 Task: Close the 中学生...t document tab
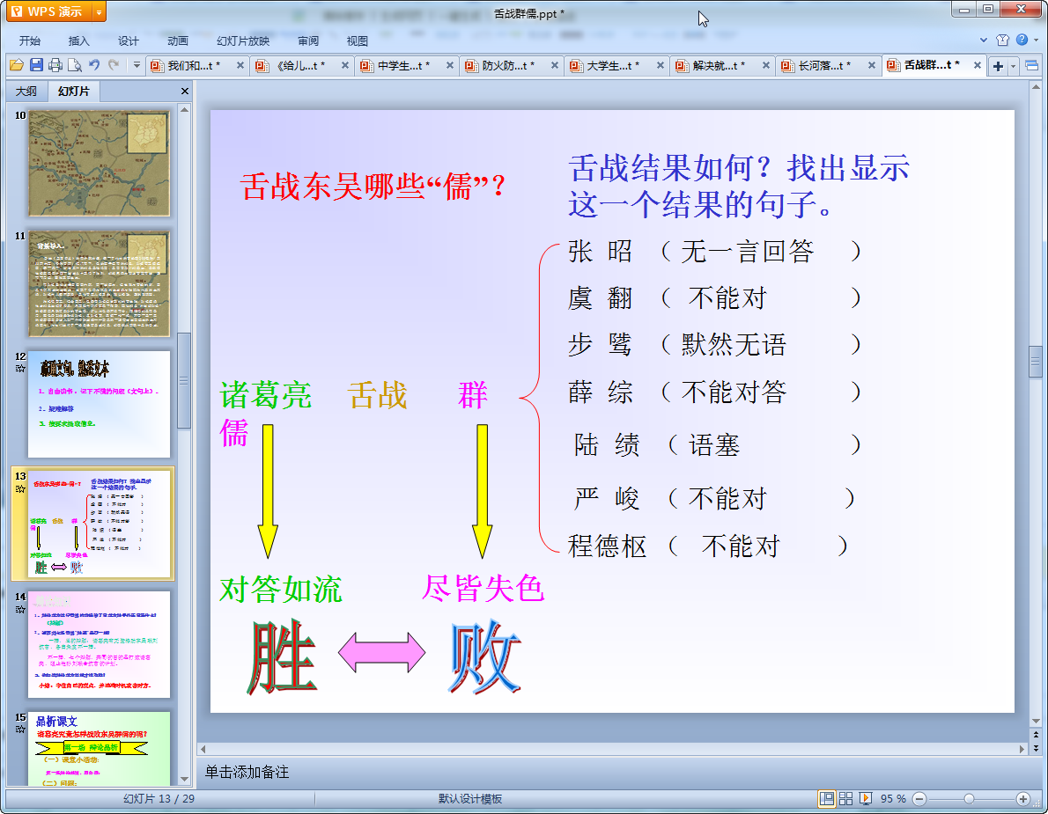[x=450, y=65]
